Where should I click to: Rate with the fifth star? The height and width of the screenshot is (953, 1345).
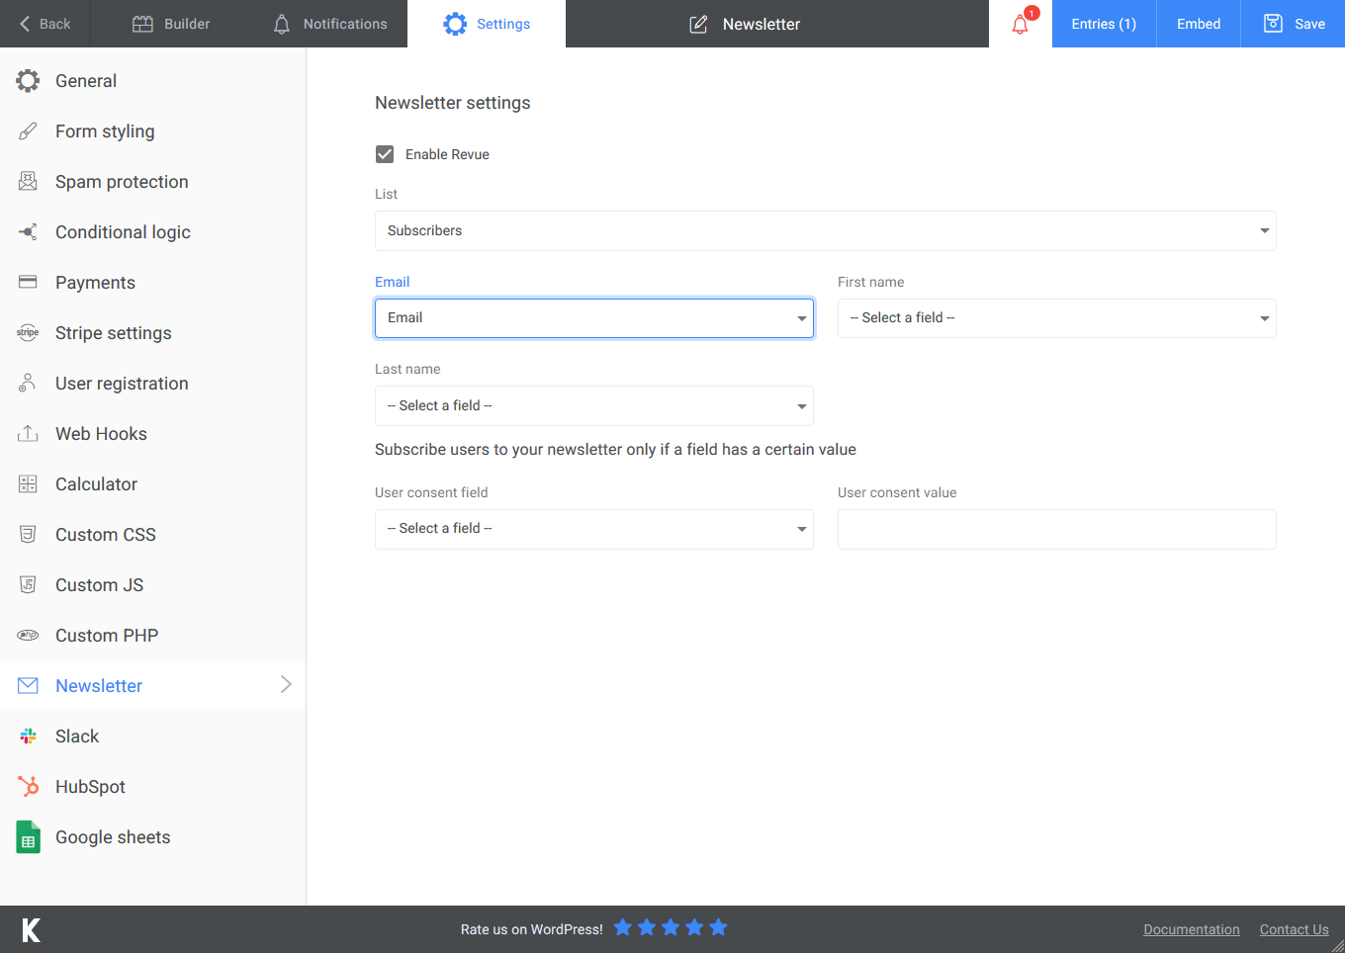tap(719, 927)
